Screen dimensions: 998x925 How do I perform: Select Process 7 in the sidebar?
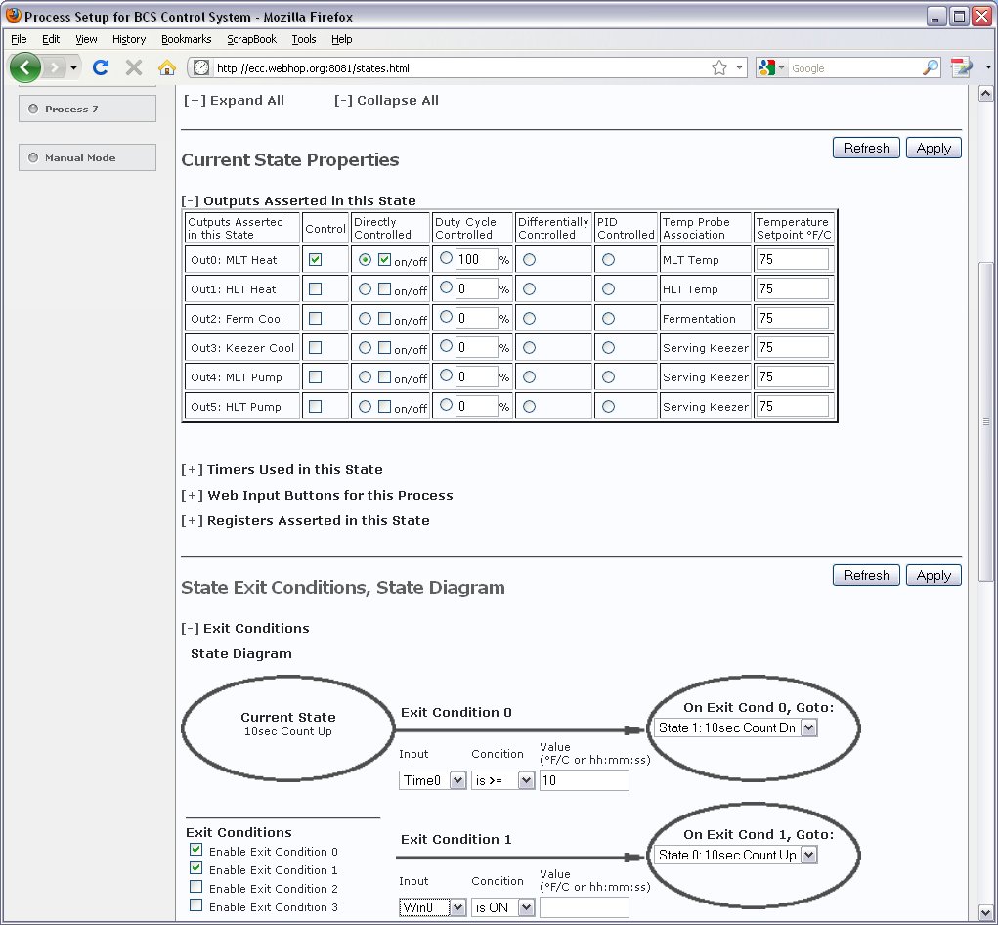coord(87,109)
